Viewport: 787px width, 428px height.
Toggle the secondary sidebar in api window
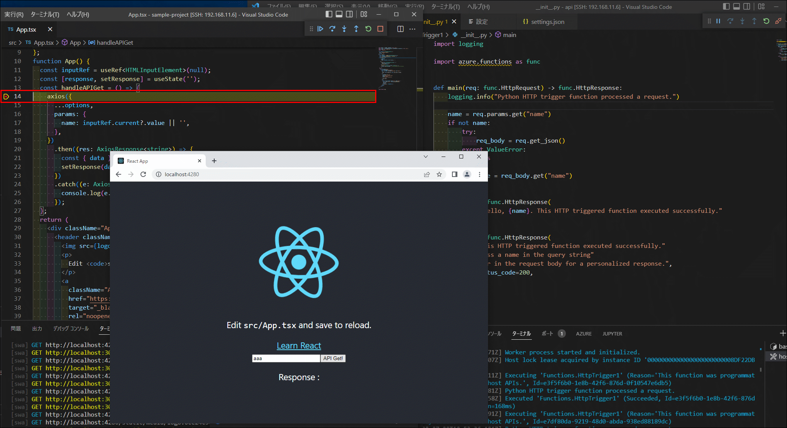point(747,7)
